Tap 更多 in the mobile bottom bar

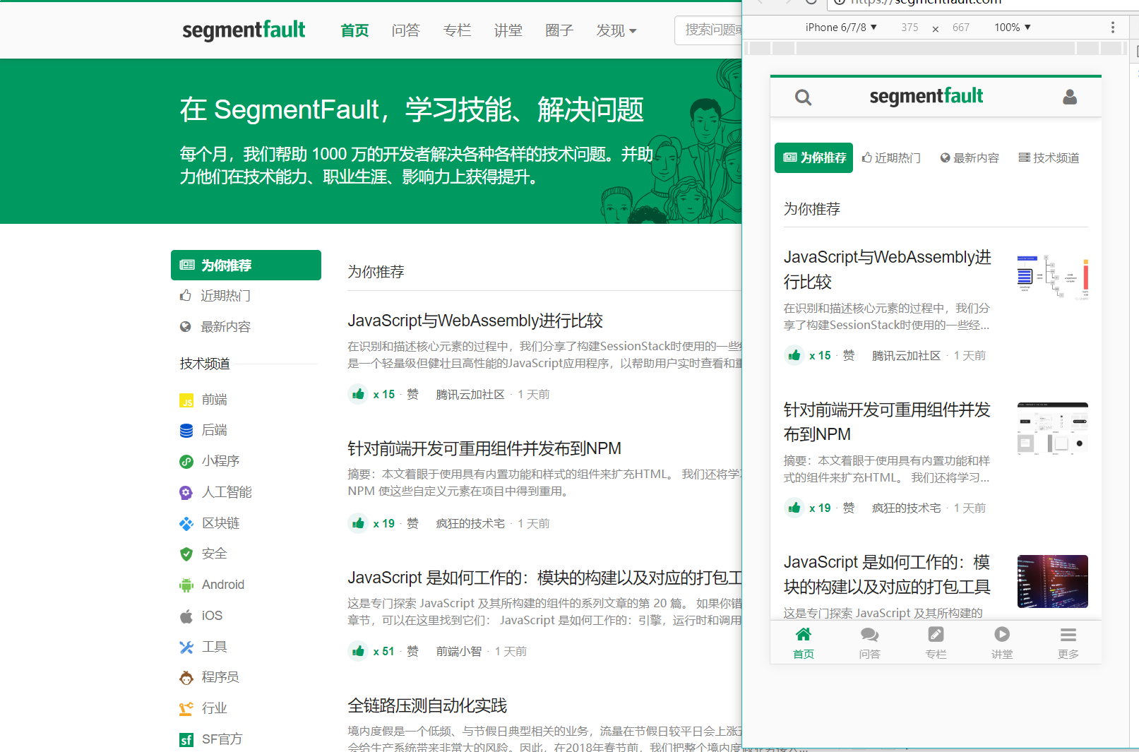pos(1068,643)
